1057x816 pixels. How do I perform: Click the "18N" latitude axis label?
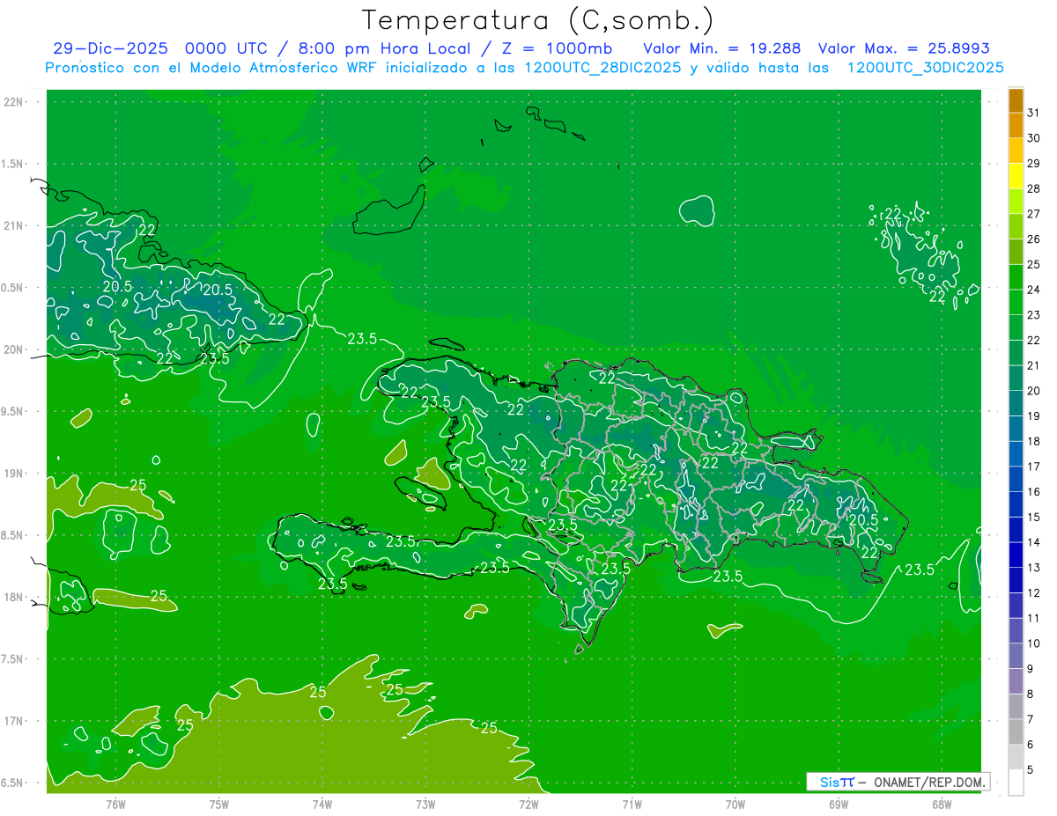[14, 597]
